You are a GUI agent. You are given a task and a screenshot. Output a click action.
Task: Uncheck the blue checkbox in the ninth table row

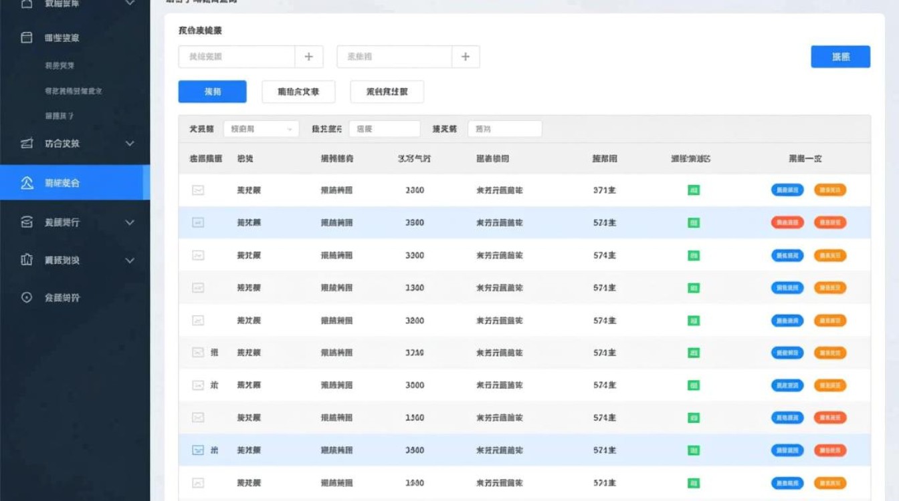(198, 450)
